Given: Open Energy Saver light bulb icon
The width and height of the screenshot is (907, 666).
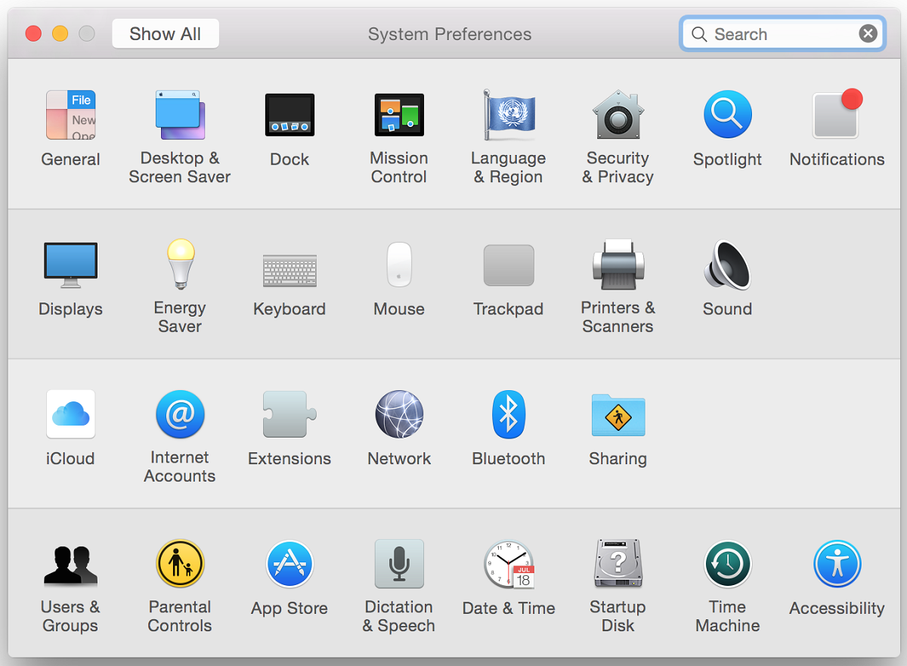Looking at the screenshot, I should click(x=180, y=264).
